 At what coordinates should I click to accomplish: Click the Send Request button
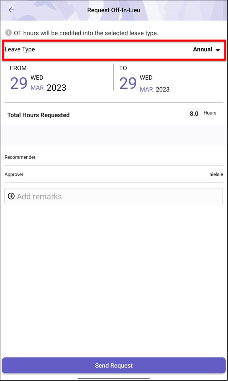(x=114, y=365)
